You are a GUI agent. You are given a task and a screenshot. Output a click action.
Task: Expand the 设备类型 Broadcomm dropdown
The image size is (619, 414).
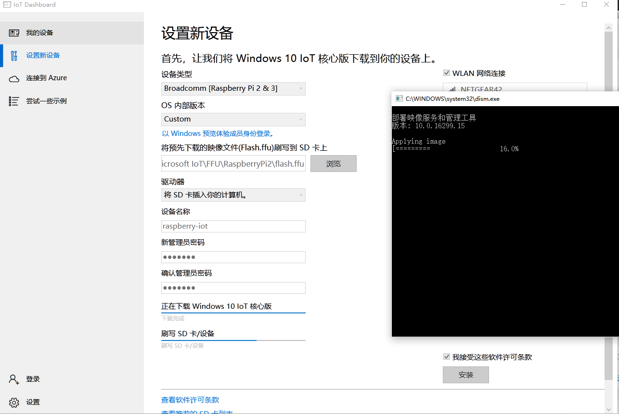(x=233, y=88)
